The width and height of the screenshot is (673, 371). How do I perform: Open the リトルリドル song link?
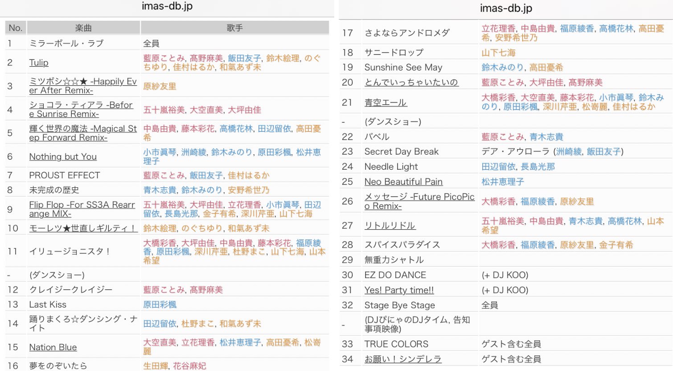(x=390, y=225)
